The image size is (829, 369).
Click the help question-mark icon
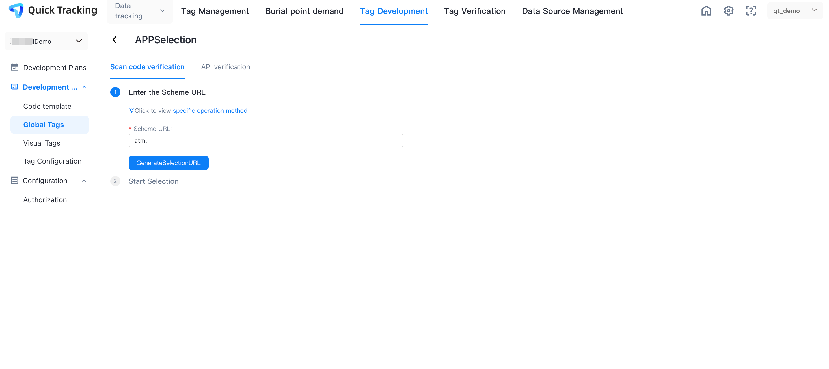pos(751,11)
